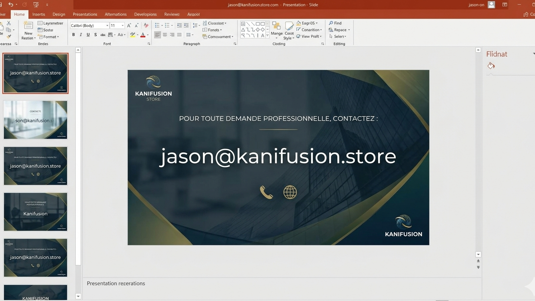Click the paint bucket icon in Flidnat pane
Image resolution: width=535 pixels, height=301 pixels.
tap(491, 66)
